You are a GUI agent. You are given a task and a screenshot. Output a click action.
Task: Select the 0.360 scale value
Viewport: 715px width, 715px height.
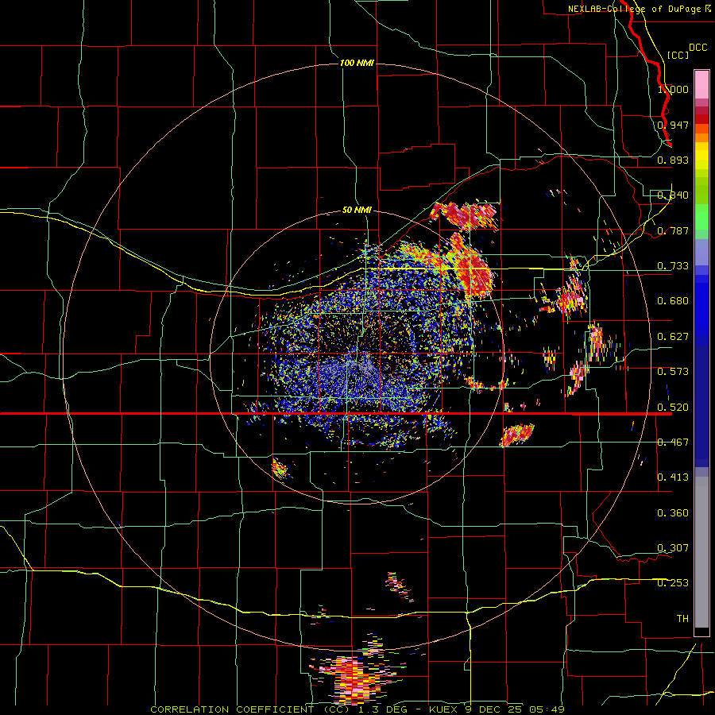click(673, 513)
